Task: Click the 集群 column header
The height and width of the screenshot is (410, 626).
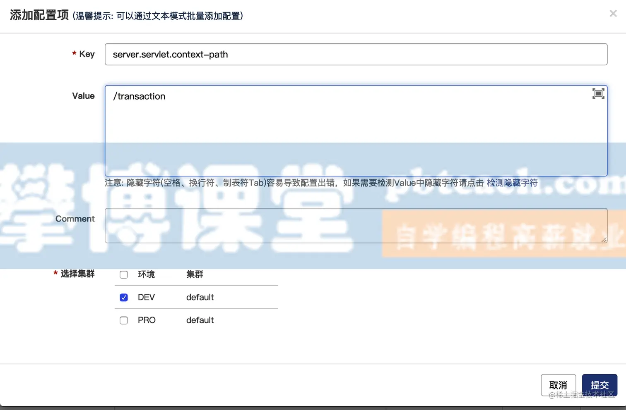Action: click(195, 274)
